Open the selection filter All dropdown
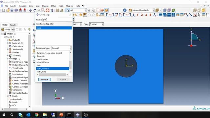Image resolution: width=210 pixels, height=118 pixels. pos(78,10)
